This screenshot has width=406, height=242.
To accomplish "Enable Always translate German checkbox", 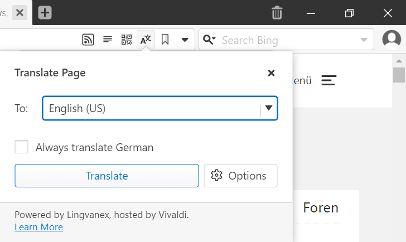I will coord(22,147).
